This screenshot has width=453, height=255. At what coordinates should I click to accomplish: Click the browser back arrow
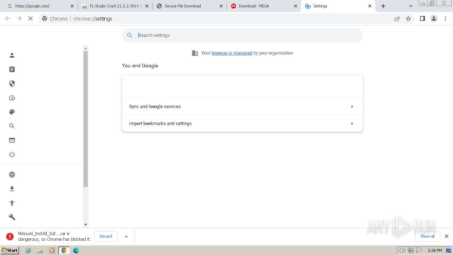point(8,18)
